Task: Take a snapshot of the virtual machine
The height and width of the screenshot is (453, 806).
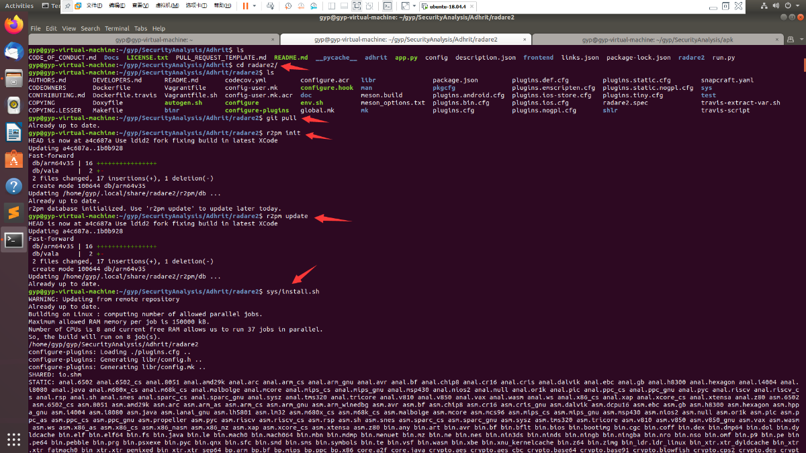Action: 288,5
